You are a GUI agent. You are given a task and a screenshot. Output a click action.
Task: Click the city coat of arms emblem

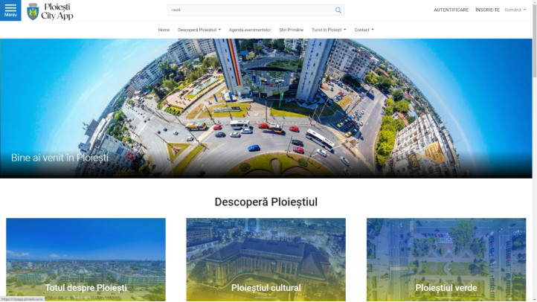point(33,11)
